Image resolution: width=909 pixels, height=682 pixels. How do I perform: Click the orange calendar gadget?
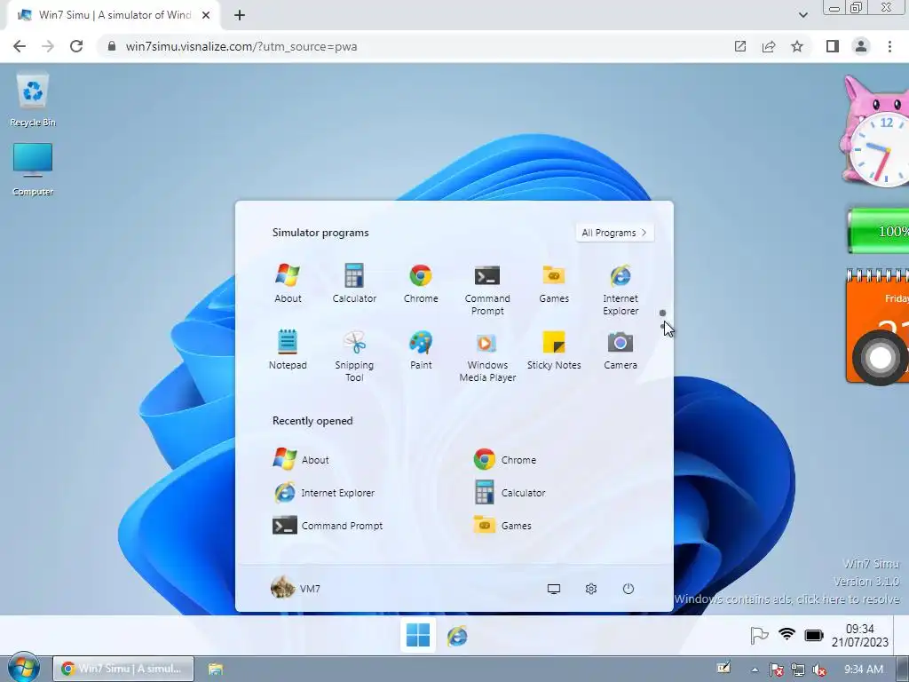pyautogui.click(x=878, y=325)
